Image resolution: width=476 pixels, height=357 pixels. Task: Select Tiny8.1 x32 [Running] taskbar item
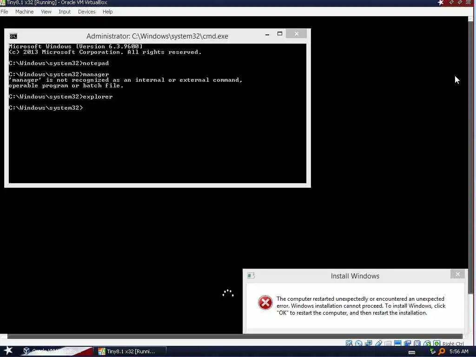[131, 351]
